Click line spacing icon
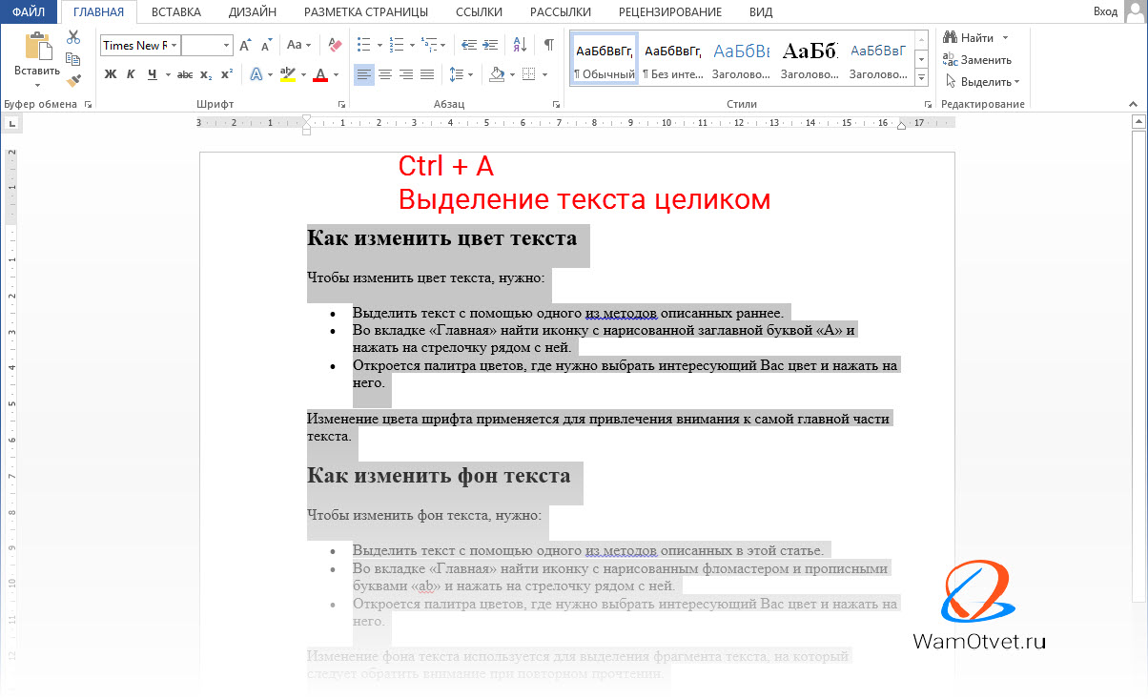1148x699 pixels. [x=455, y=74]
